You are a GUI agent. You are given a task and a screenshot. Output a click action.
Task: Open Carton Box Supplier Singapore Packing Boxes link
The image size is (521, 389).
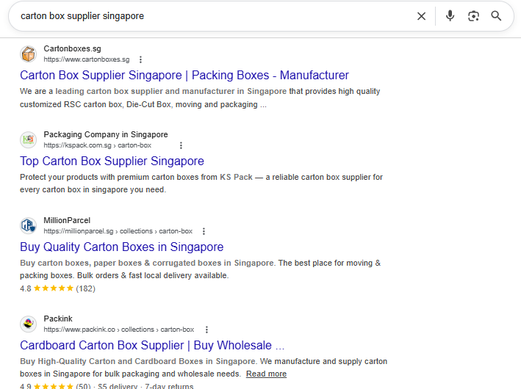click(x=184, y=76)
